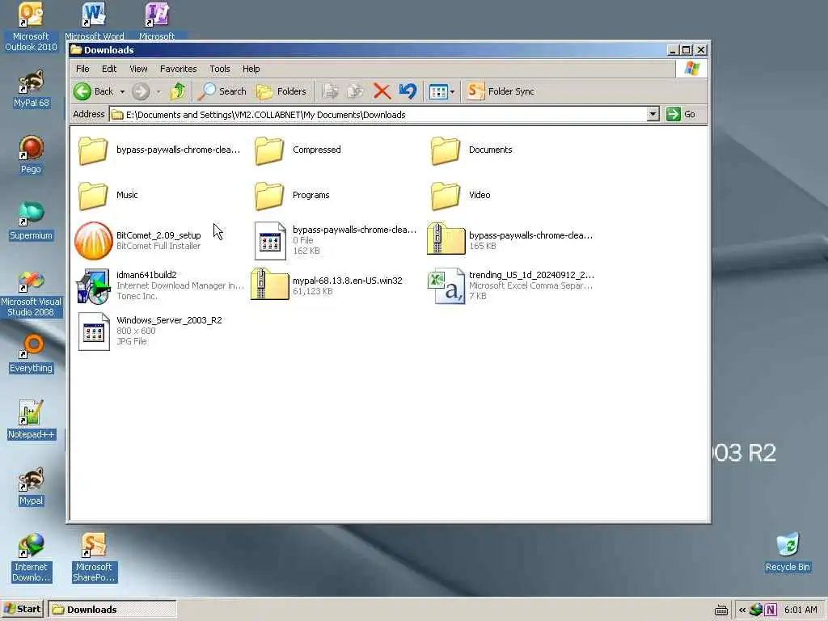Click the Notepad++ desktop shortcut

[31, 420]
